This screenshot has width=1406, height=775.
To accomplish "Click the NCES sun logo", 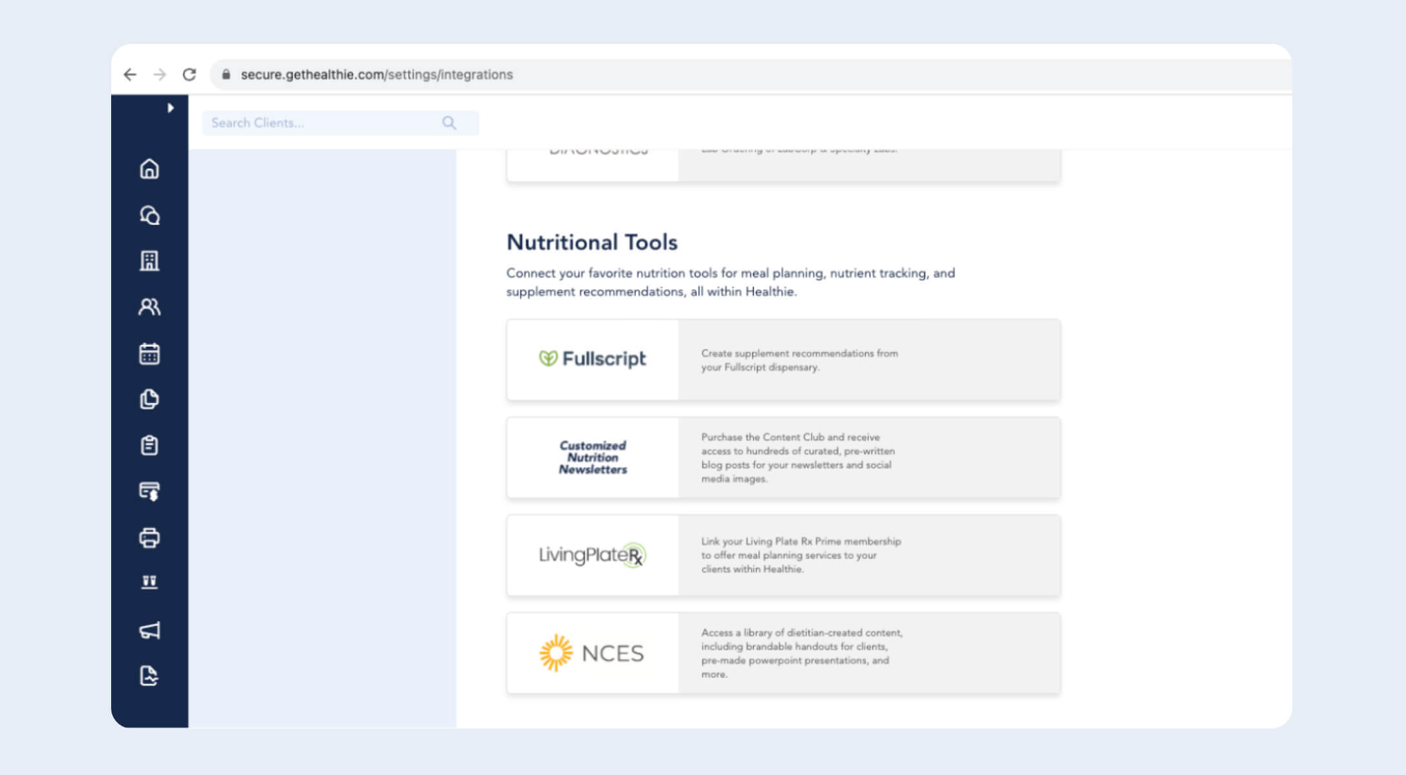I will click(556, 653).
